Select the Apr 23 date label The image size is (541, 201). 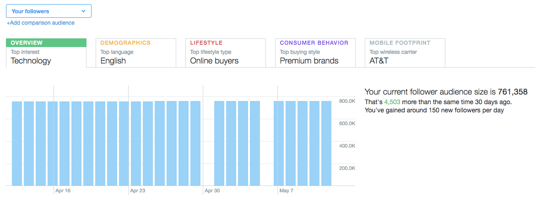[137, 190]
